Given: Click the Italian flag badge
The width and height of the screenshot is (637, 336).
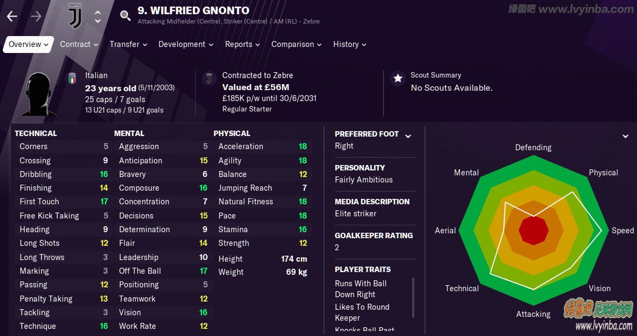Looking at the screenshot, I should point(72,78).
